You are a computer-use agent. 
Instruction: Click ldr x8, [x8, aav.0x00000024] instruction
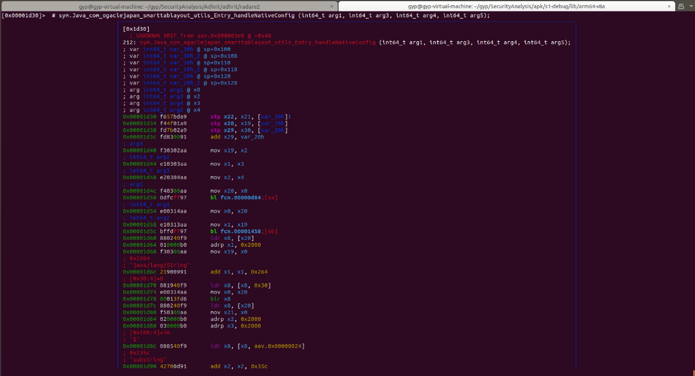pyautogui.click(x=257, y=346)
